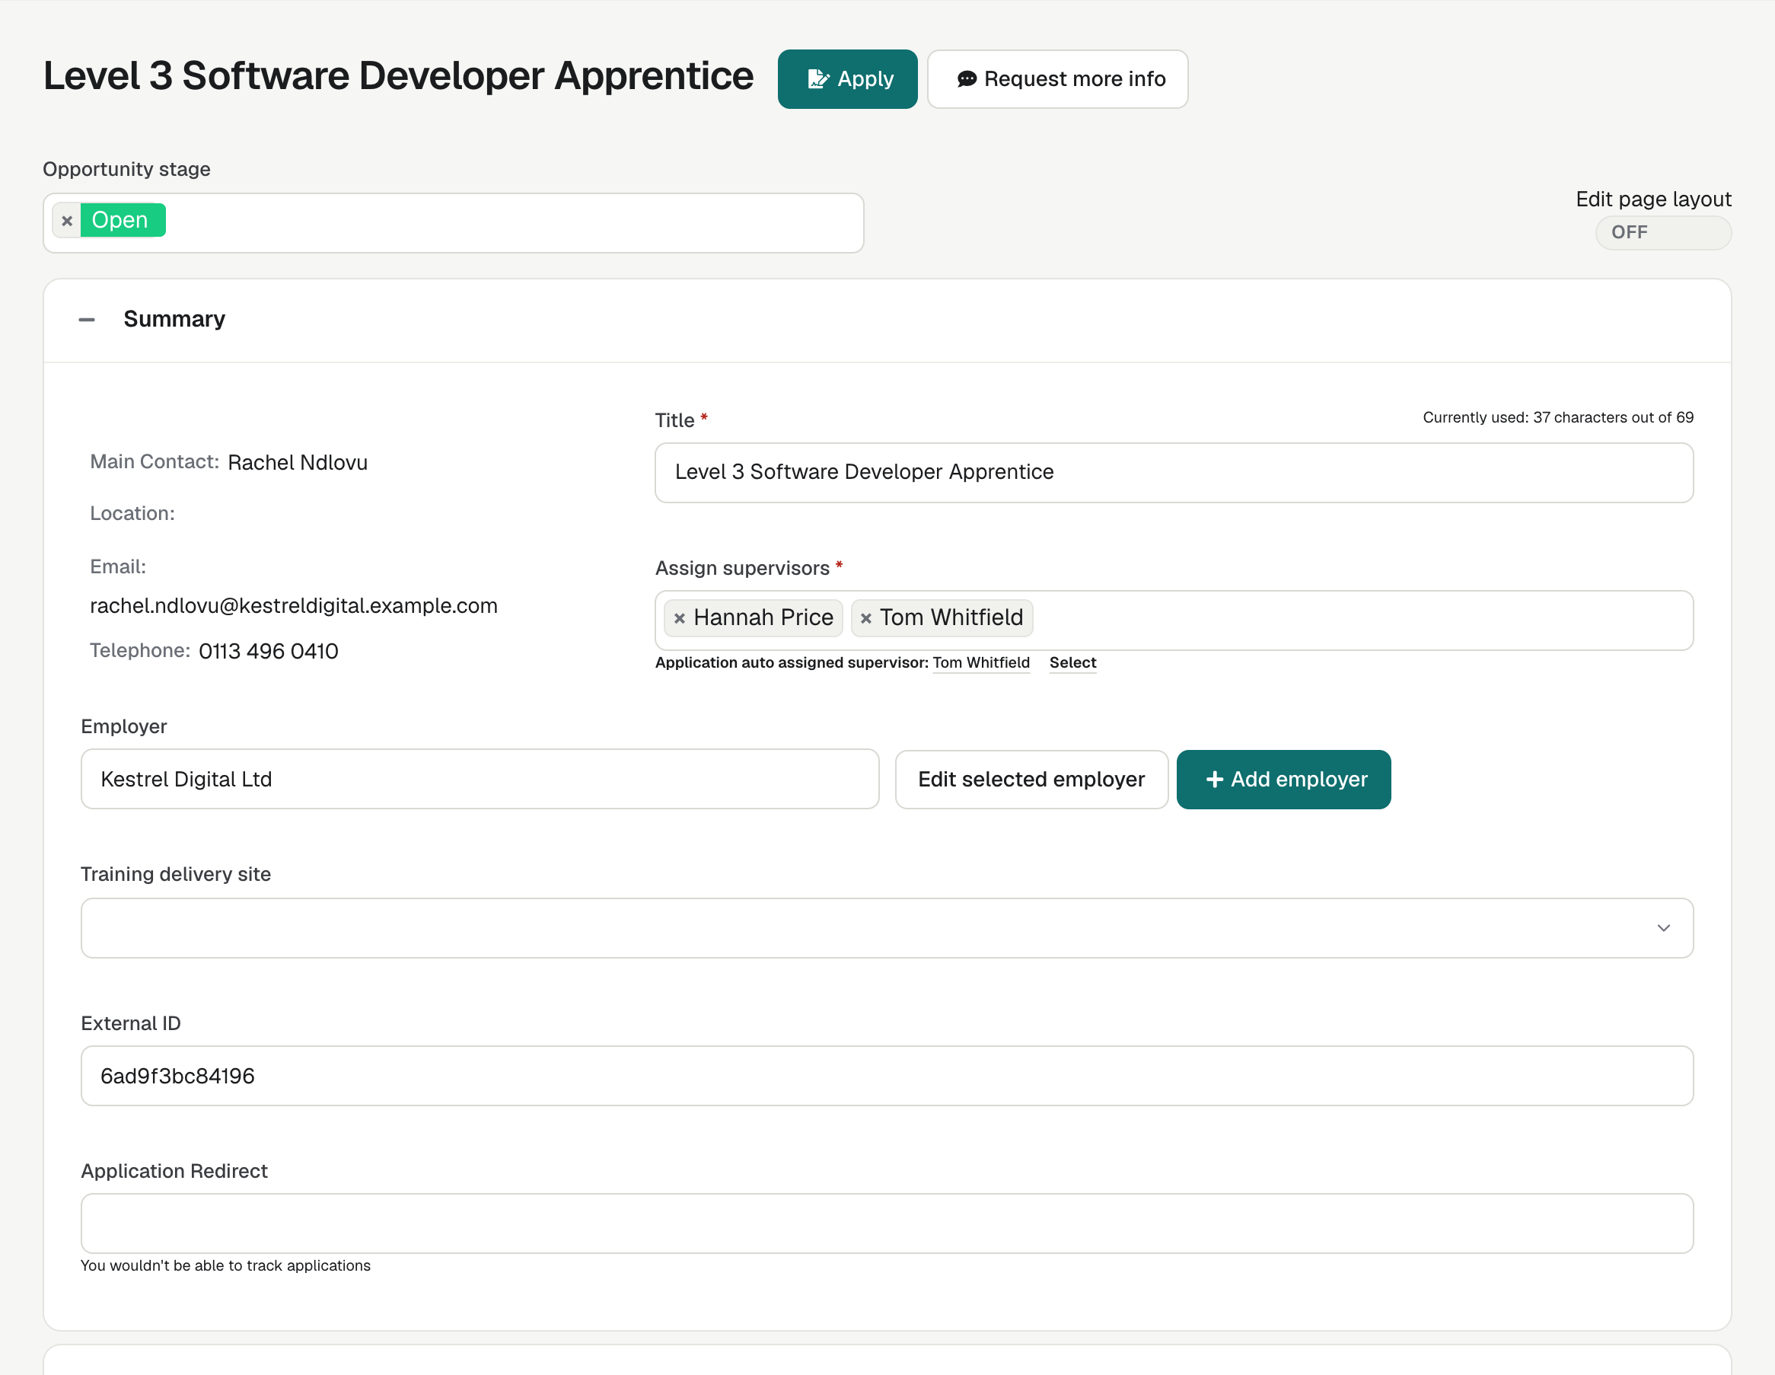Collapse the Summary section
The image size is (1775, 1375).
87,320
